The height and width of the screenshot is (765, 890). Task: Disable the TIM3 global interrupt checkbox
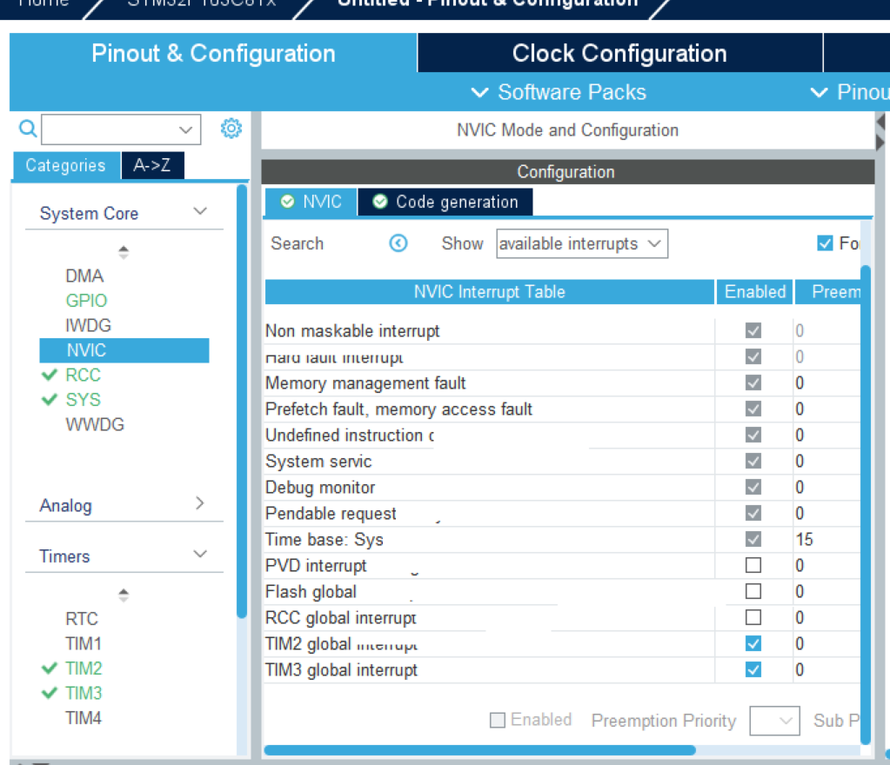coord(753,669)
